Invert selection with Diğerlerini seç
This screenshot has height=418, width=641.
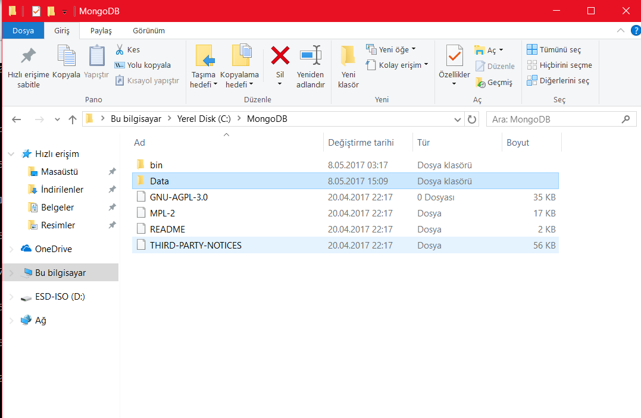(x=558, y=80)
